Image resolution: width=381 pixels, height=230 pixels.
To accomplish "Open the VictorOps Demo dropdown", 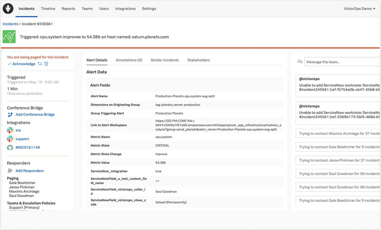I will tap(359, 8).
